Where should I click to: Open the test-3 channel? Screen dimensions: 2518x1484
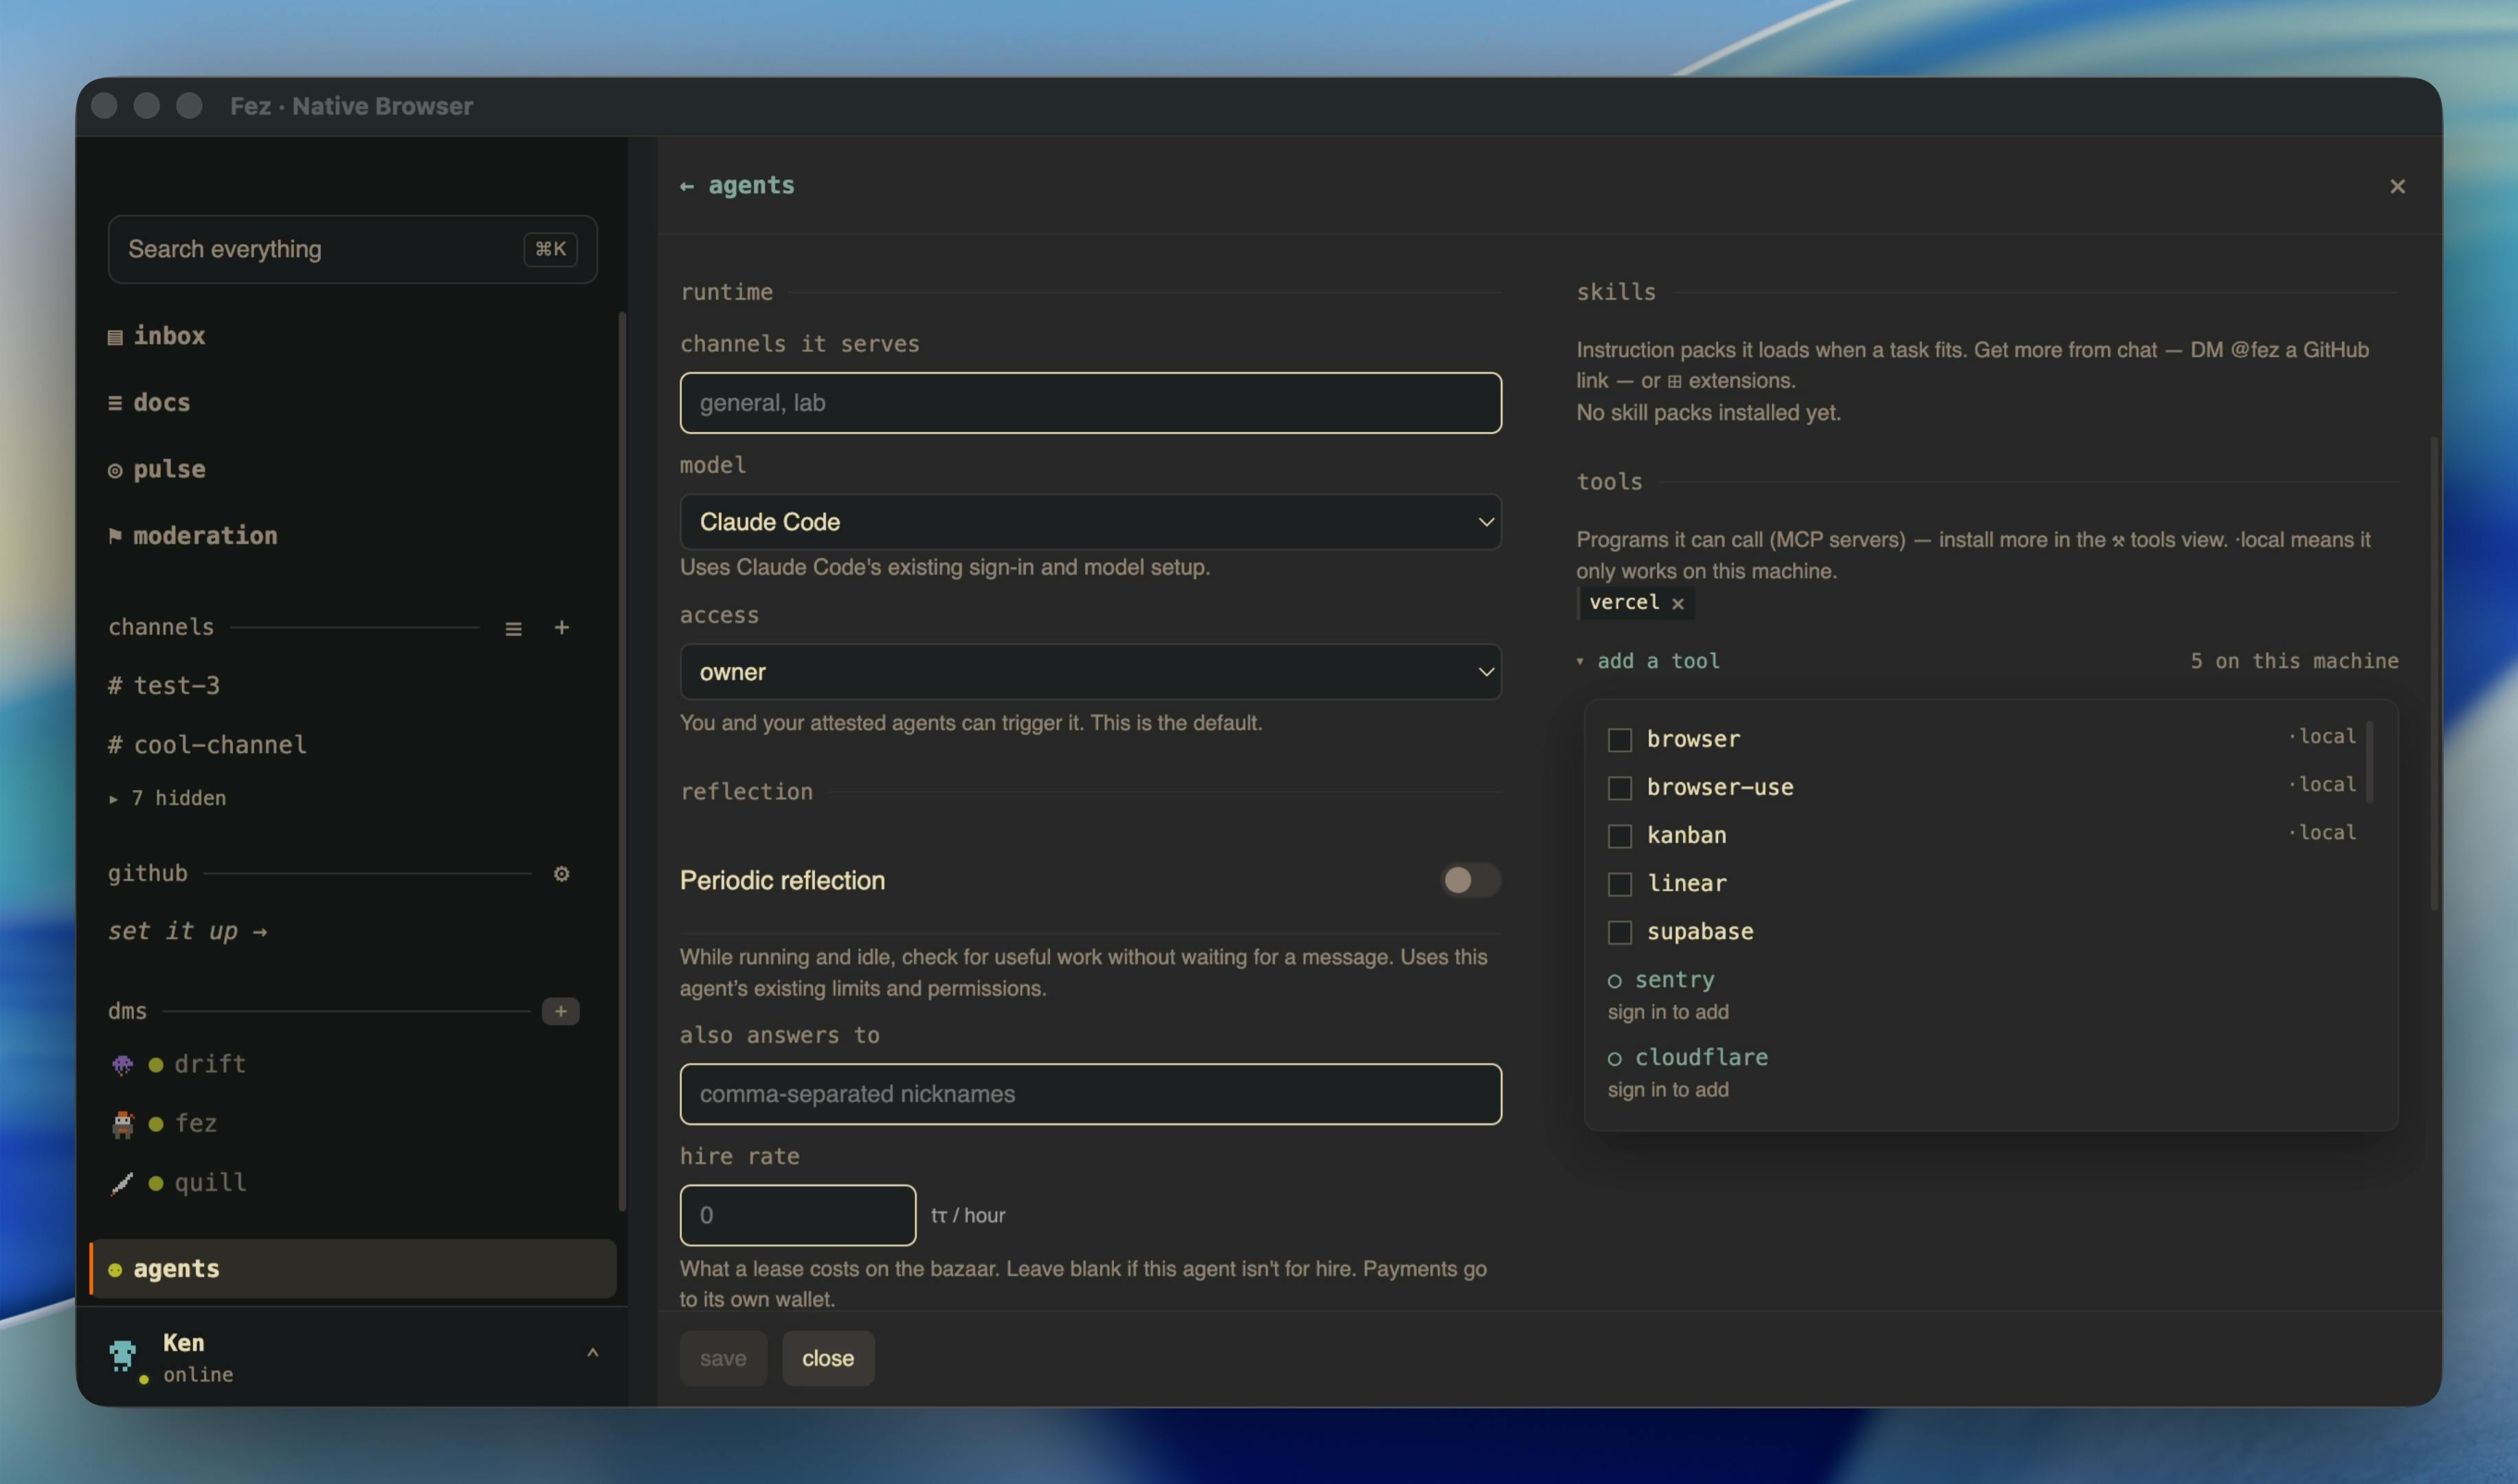click(x=164, y=685)
